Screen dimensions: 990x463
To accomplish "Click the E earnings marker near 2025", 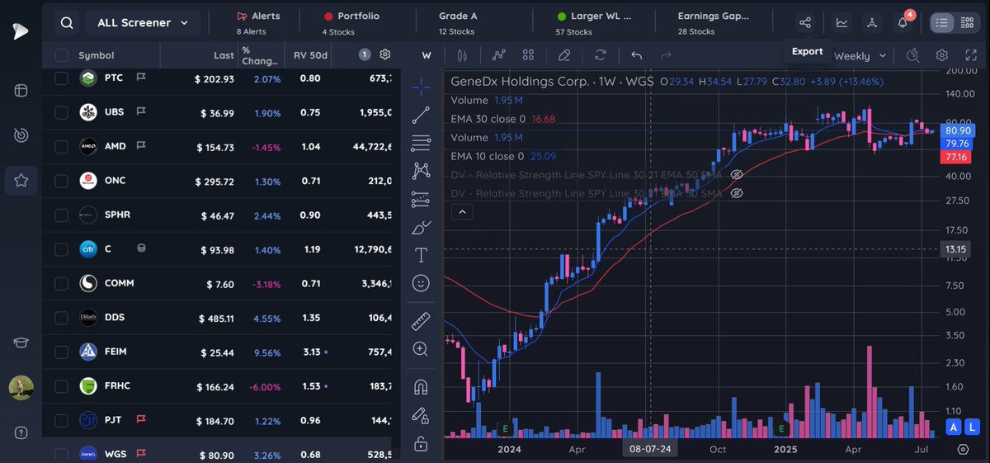I will pyautogui.click(x=781, y=428).
